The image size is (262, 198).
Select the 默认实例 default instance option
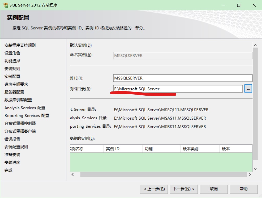point(81,45)
